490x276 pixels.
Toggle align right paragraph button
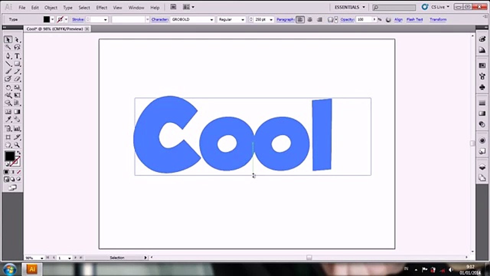[x=319, y=20]
